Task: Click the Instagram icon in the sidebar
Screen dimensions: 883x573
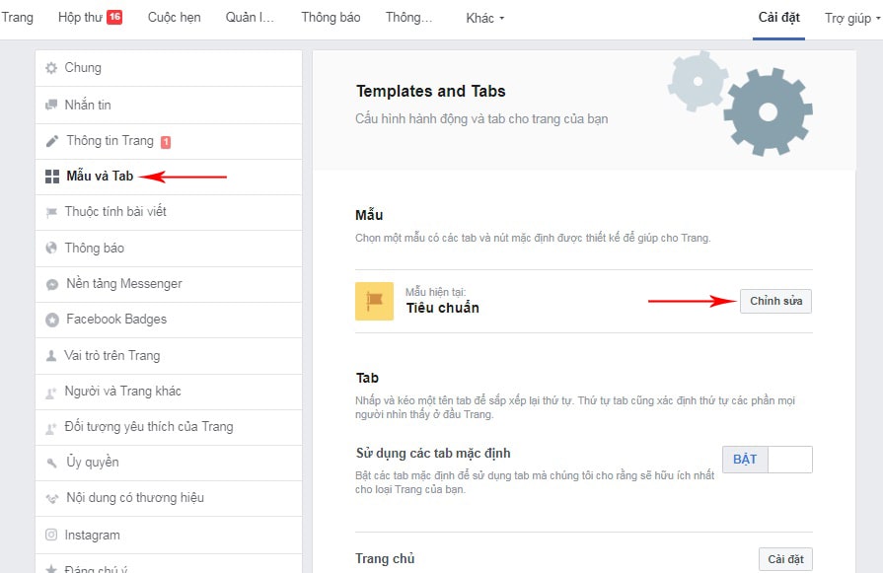Action: (50, 534)
